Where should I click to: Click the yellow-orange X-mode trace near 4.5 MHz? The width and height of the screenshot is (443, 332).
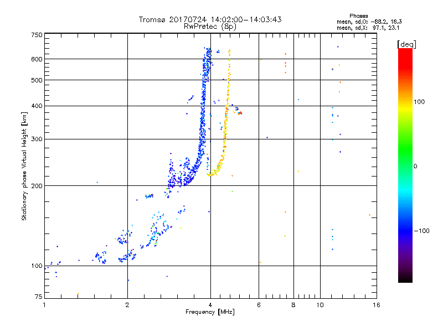[225, 127]
